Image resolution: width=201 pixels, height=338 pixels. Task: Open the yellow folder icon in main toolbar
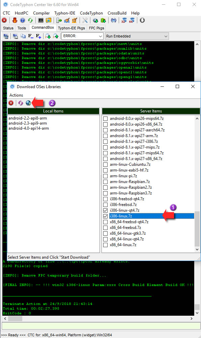coord(49,20)
